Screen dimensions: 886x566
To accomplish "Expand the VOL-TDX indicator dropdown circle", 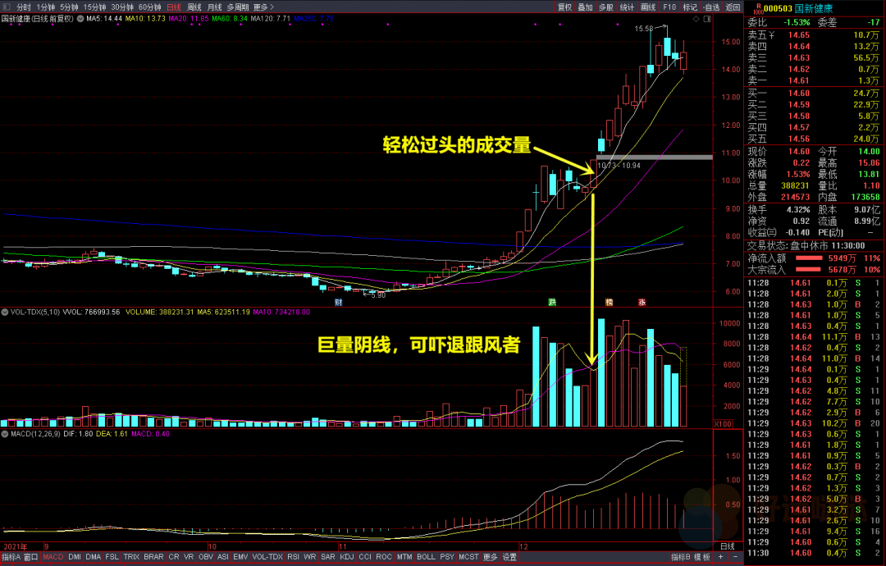I will 5,312.
